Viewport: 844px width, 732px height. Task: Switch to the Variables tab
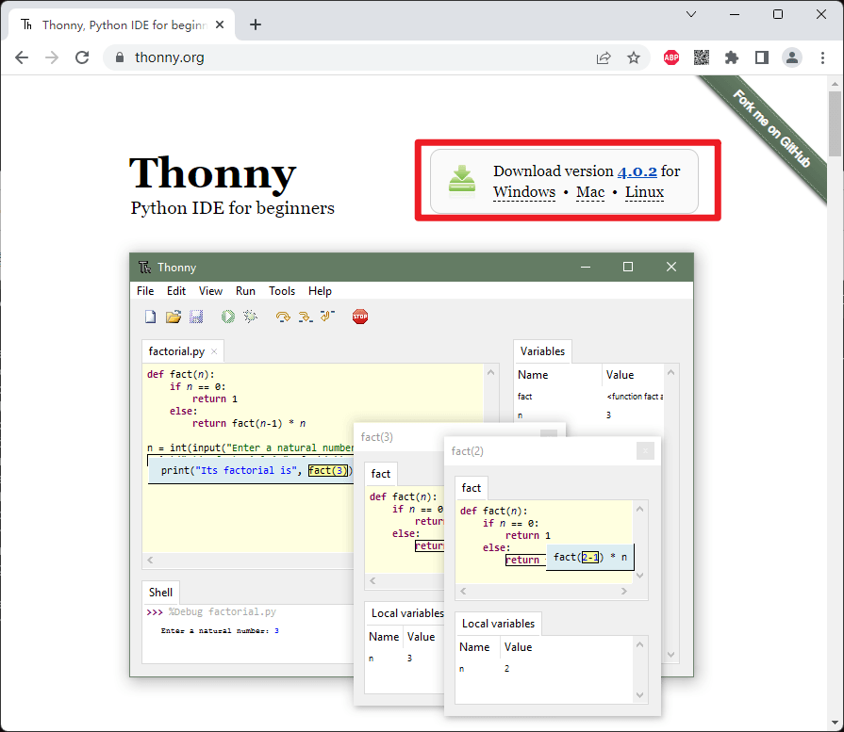click(542, 350)
